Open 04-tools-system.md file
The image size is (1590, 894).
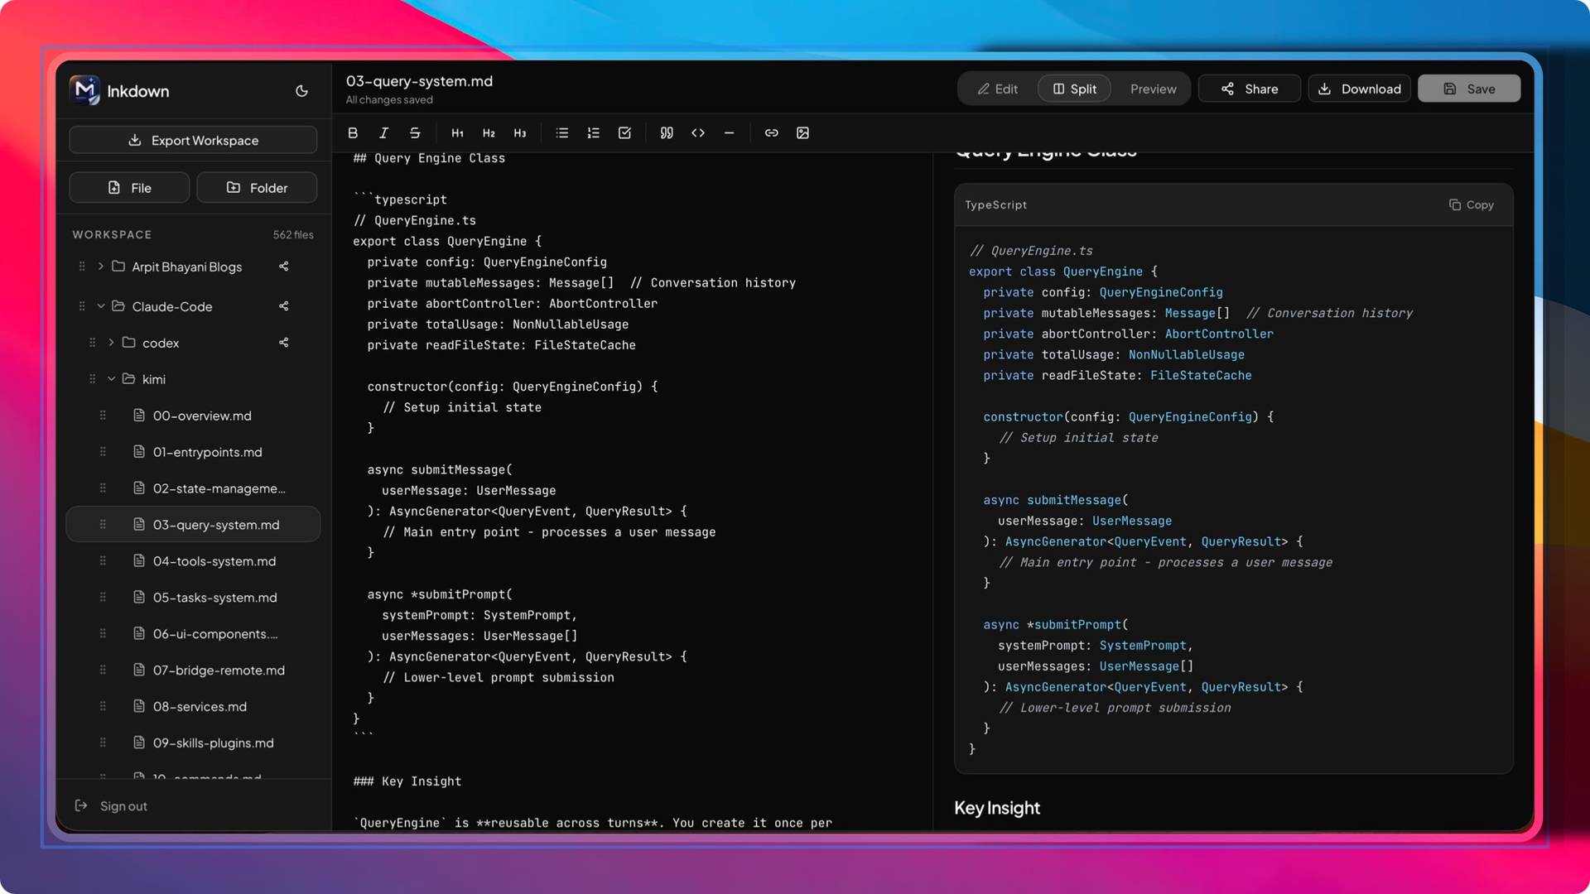(193, 561)
